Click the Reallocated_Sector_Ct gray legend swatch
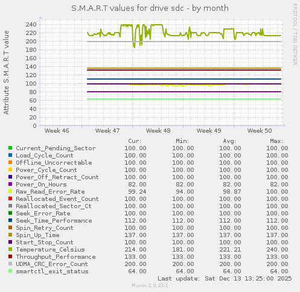Image resolution: width=300 pixels, height=292 pixels. pyautogui.click(x=10, y=206)
